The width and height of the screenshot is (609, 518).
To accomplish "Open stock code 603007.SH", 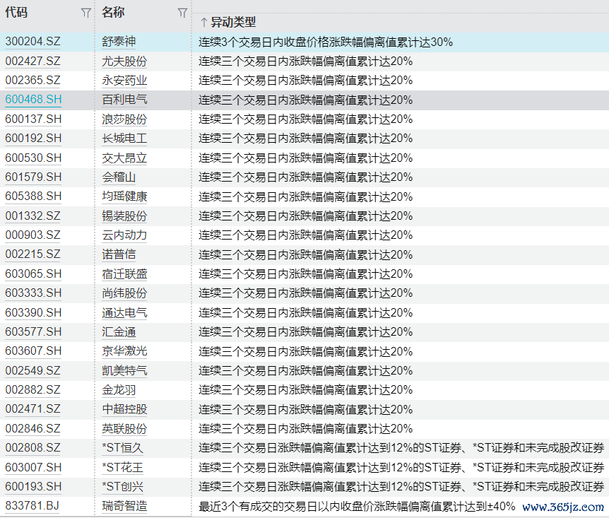I will [x=33, y=467].
